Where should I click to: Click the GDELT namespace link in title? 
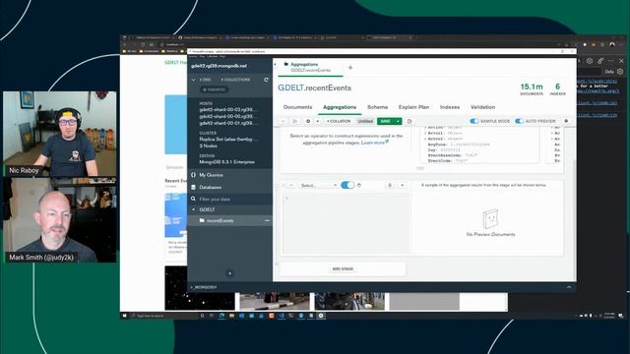tap(290, 88)
